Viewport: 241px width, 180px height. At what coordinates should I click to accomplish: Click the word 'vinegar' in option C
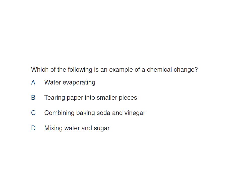tap(135, 113)
